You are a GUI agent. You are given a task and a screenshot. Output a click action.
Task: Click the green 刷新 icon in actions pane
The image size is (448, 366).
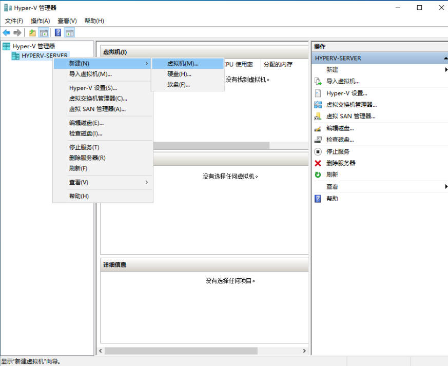click(318, 175)
